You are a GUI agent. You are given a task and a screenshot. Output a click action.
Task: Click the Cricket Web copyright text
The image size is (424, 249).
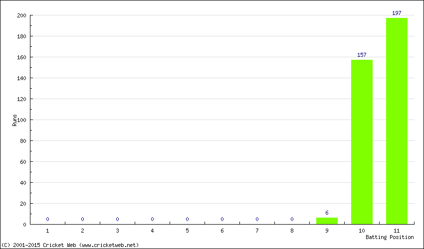point(70,245)
